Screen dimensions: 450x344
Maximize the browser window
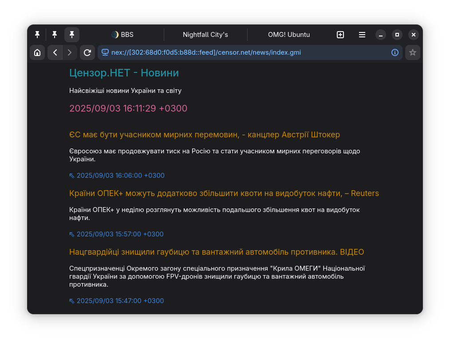(397, 35)
